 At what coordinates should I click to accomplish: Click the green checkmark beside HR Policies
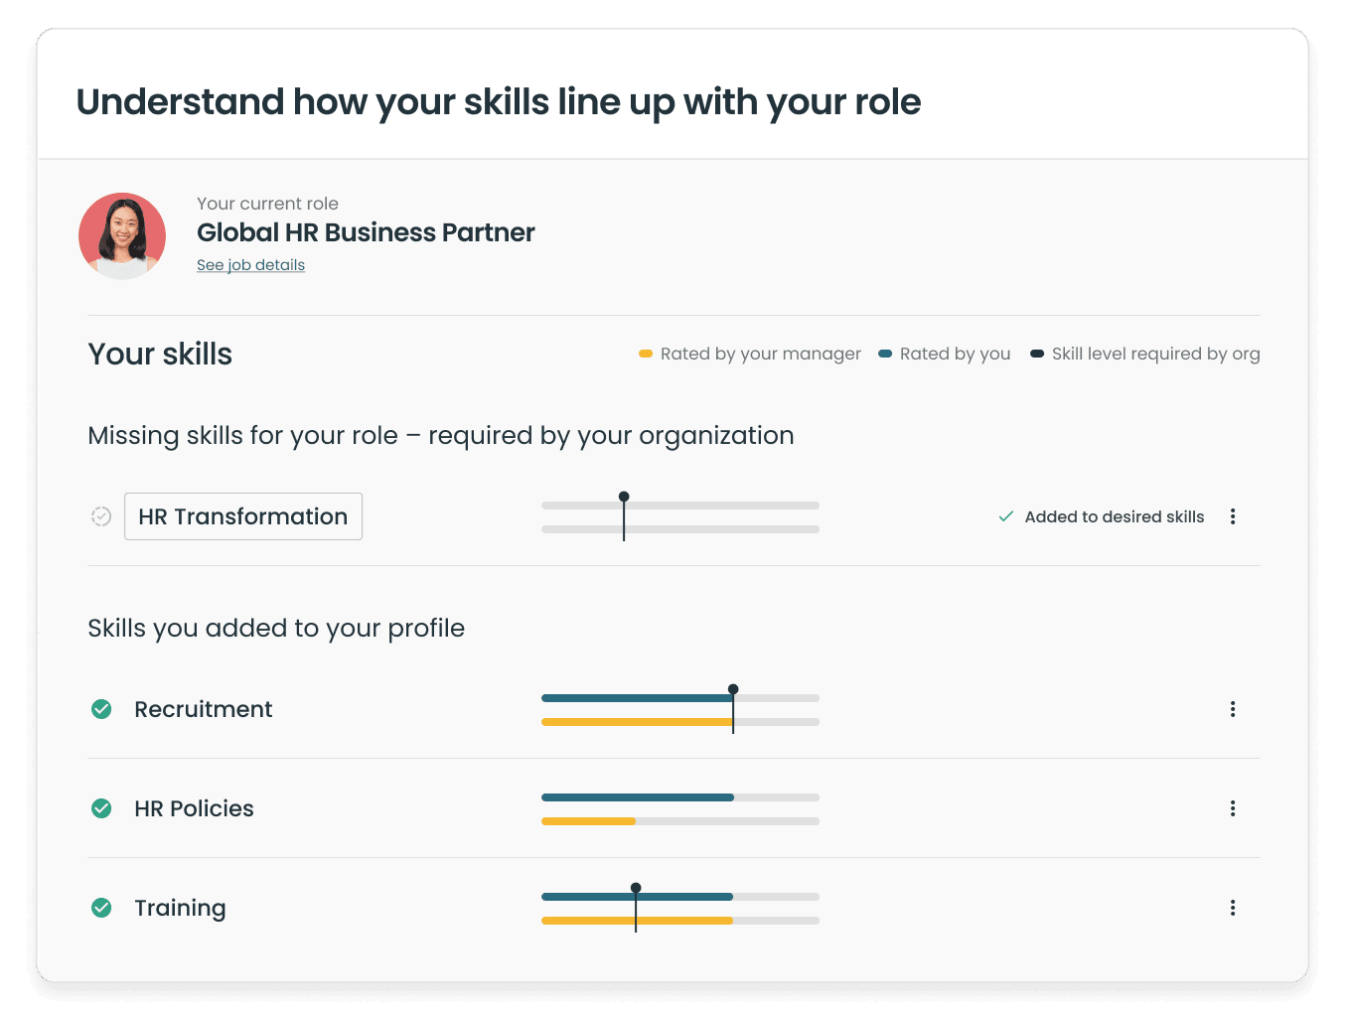(101, 808)
